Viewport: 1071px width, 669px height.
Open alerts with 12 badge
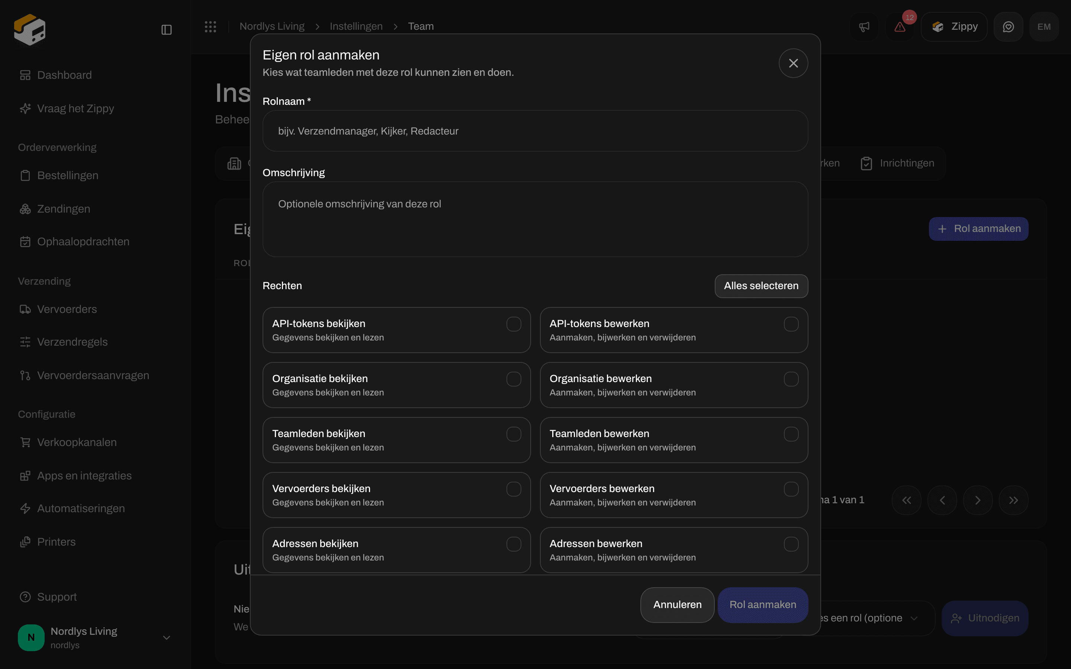point(900,27)
